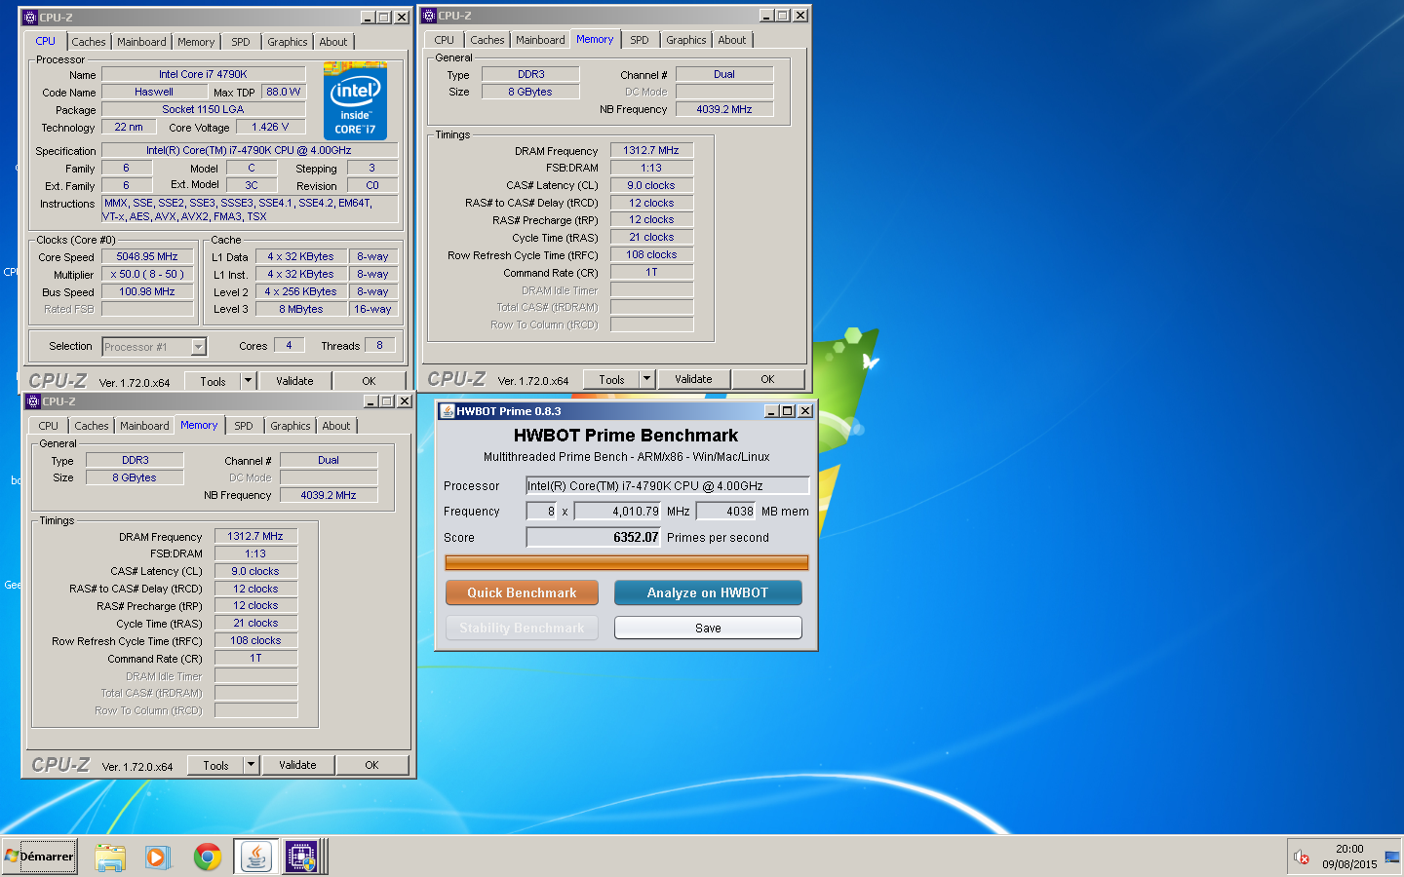Open Mainboard tab in the CPU-tab CPU-Z window
The image size is (1404, 877).
141,42
